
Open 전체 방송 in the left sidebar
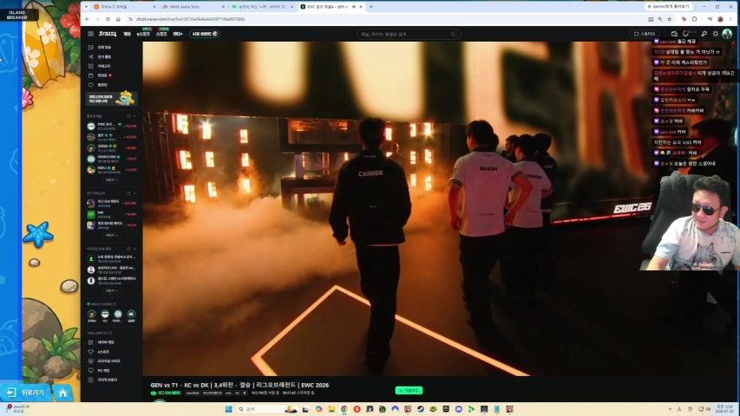(x=100, y=48)
